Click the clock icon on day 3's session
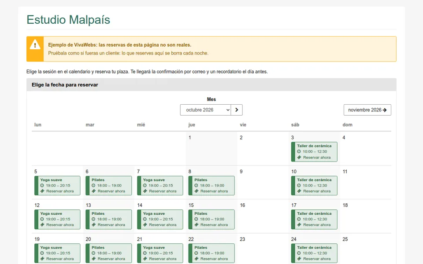This screenshot has height=264, width=423. [x=299, y=151]
